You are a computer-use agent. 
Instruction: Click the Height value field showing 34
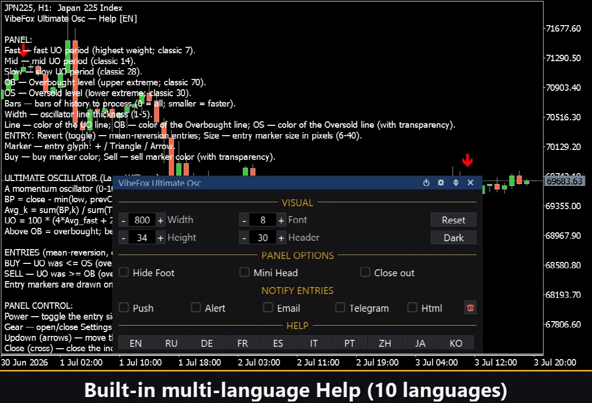coord(142,238)
